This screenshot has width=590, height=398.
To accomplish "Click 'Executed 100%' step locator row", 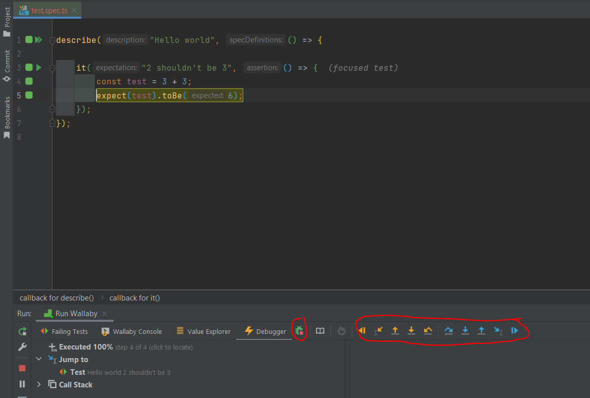I will tap(121, 347).
